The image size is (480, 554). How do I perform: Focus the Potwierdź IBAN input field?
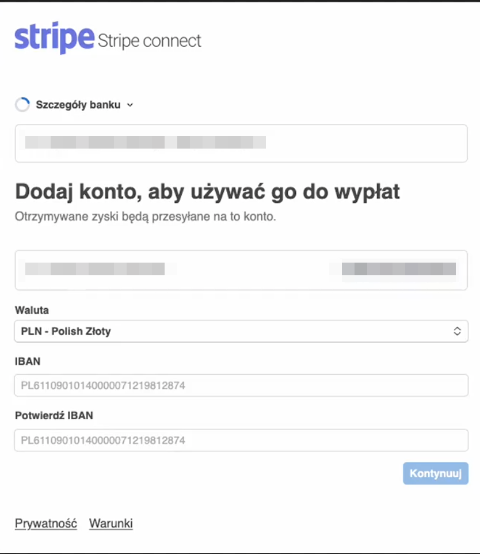(241, 440)
